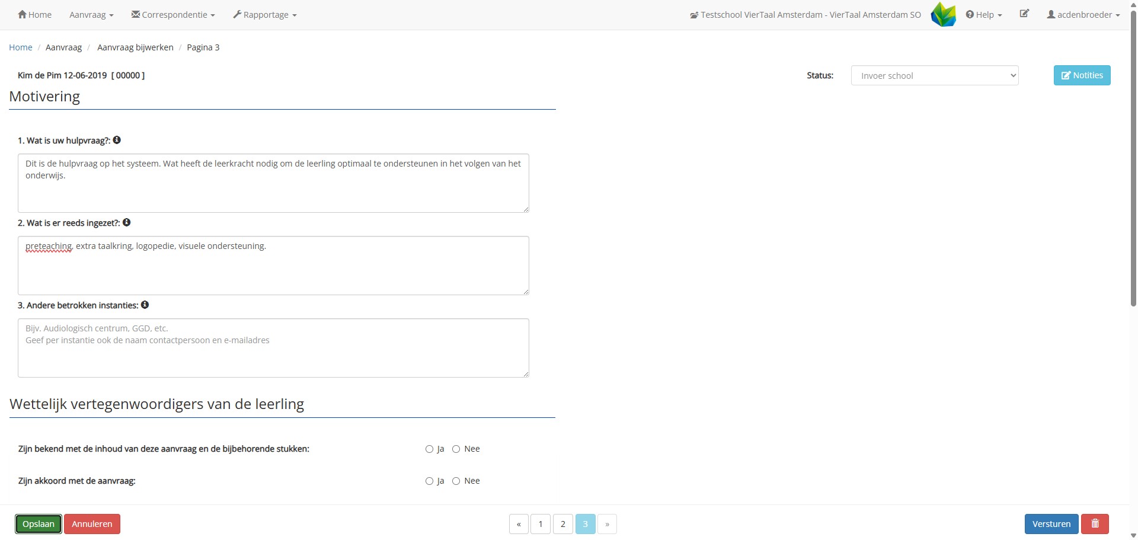Click the red trash delete button
The height and width of the screenshot is (540, 1138).
(x=1095, y=524)
